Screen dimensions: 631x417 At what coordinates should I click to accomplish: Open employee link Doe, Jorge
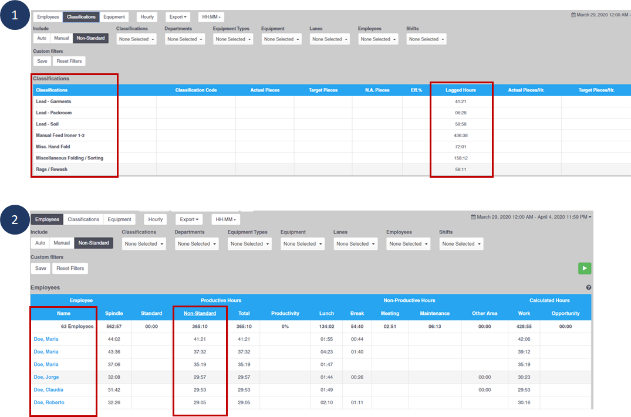[x=46, y=377]
